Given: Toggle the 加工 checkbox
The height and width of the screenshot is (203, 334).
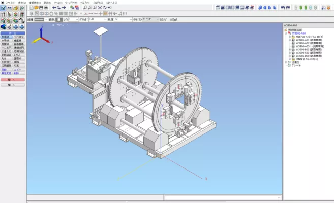Looking at the screenshot, I should click(x=171, y=19).
